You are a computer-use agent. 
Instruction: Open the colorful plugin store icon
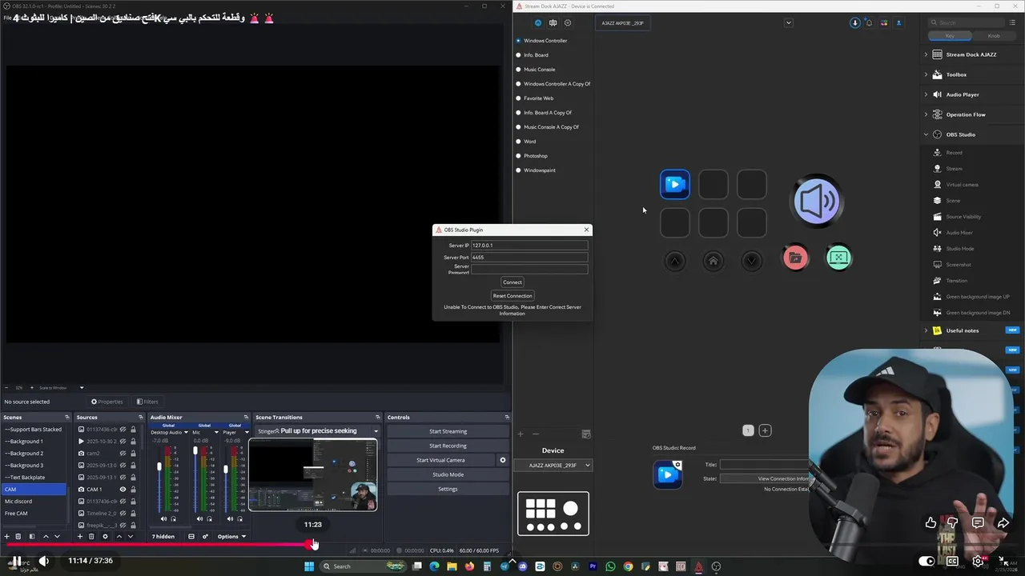(x=883, y=23)
